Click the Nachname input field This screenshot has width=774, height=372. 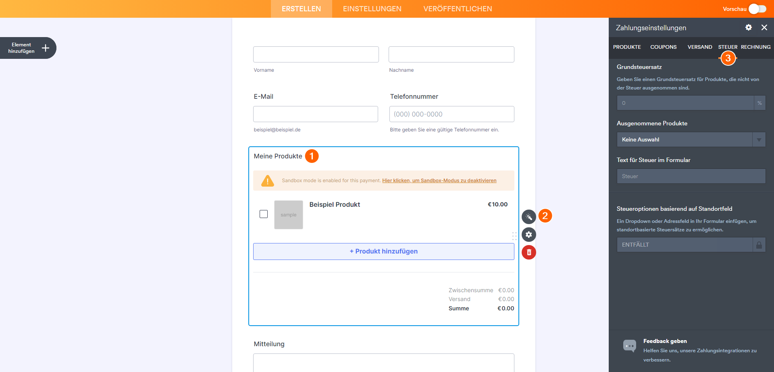[x=451, y=54]
